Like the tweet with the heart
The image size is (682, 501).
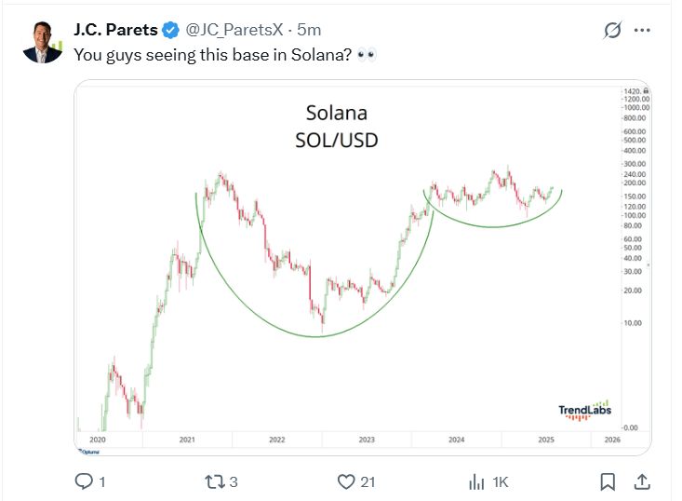pyautogui.click(x=345, y=481)
